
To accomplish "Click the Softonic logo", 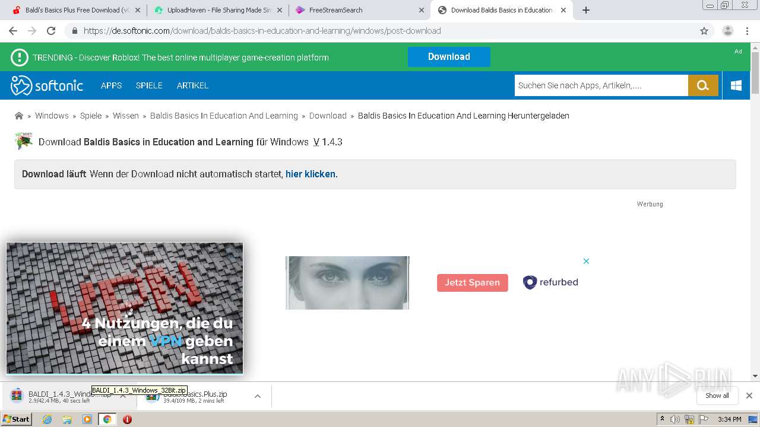I will click(x=47, y=85).
